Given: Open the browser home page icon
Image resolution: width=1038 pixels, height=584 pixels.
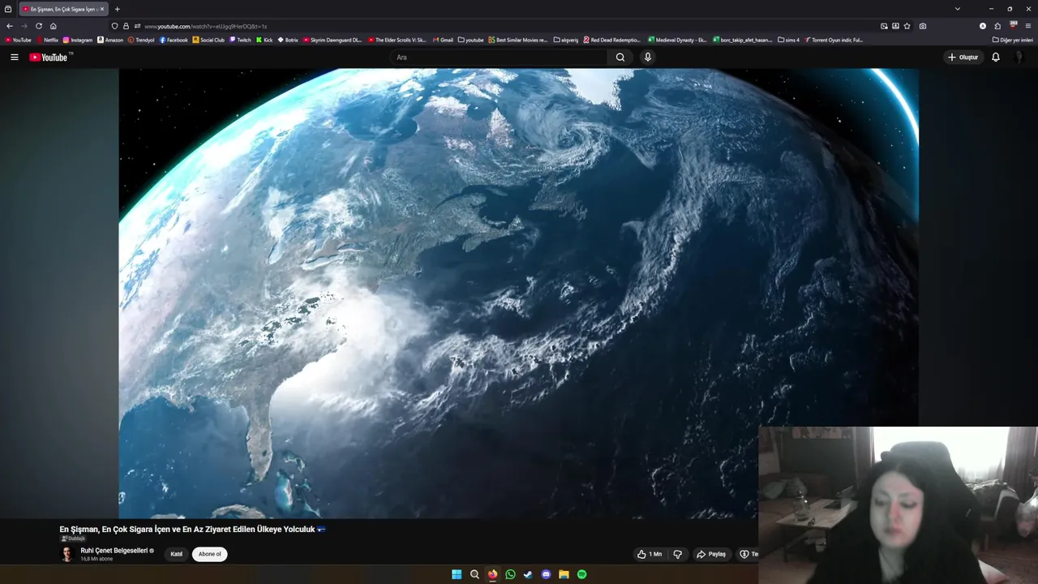Looking at the screenshot, I should (54, 26).
